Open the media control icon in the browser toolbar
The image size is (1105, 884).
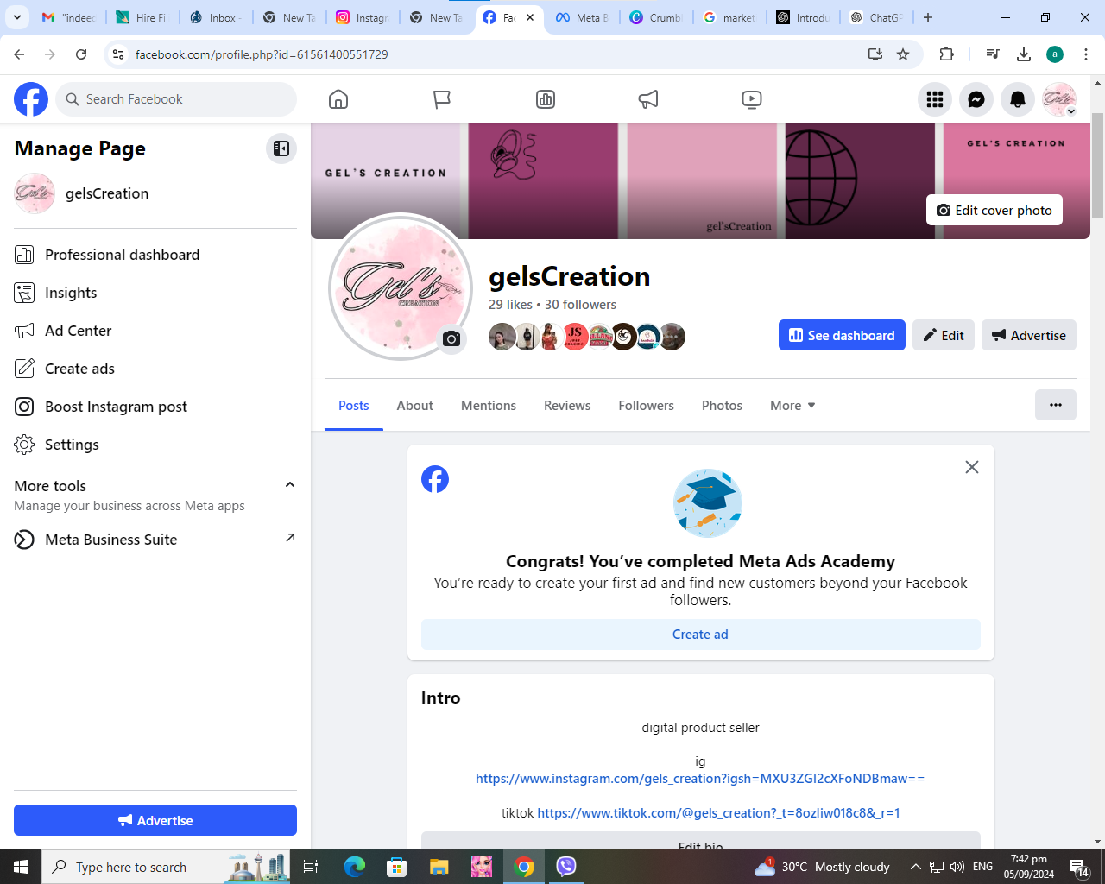993,54
